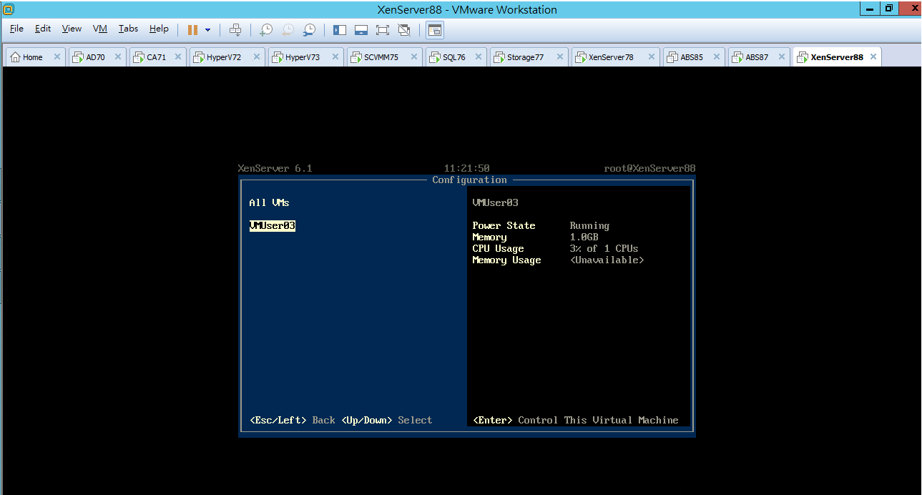Close the Home tab

coord(57,57)
